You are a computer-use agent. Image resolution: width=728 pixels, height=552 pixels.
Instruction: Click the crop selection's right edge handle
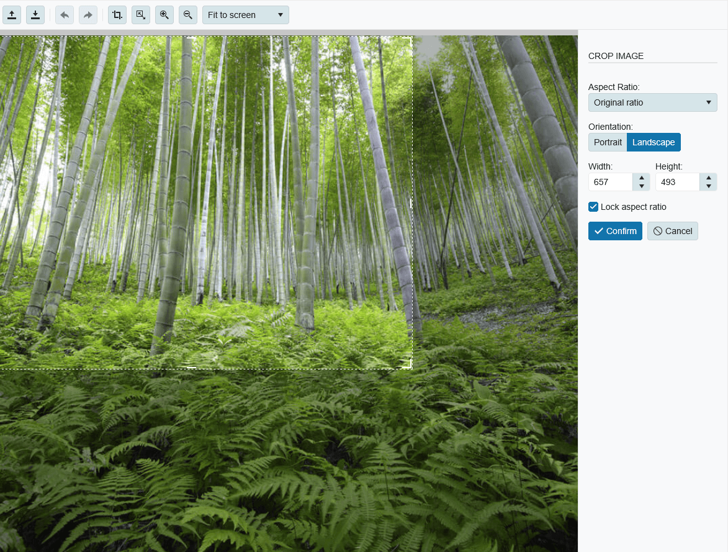[x=412, y=203]
